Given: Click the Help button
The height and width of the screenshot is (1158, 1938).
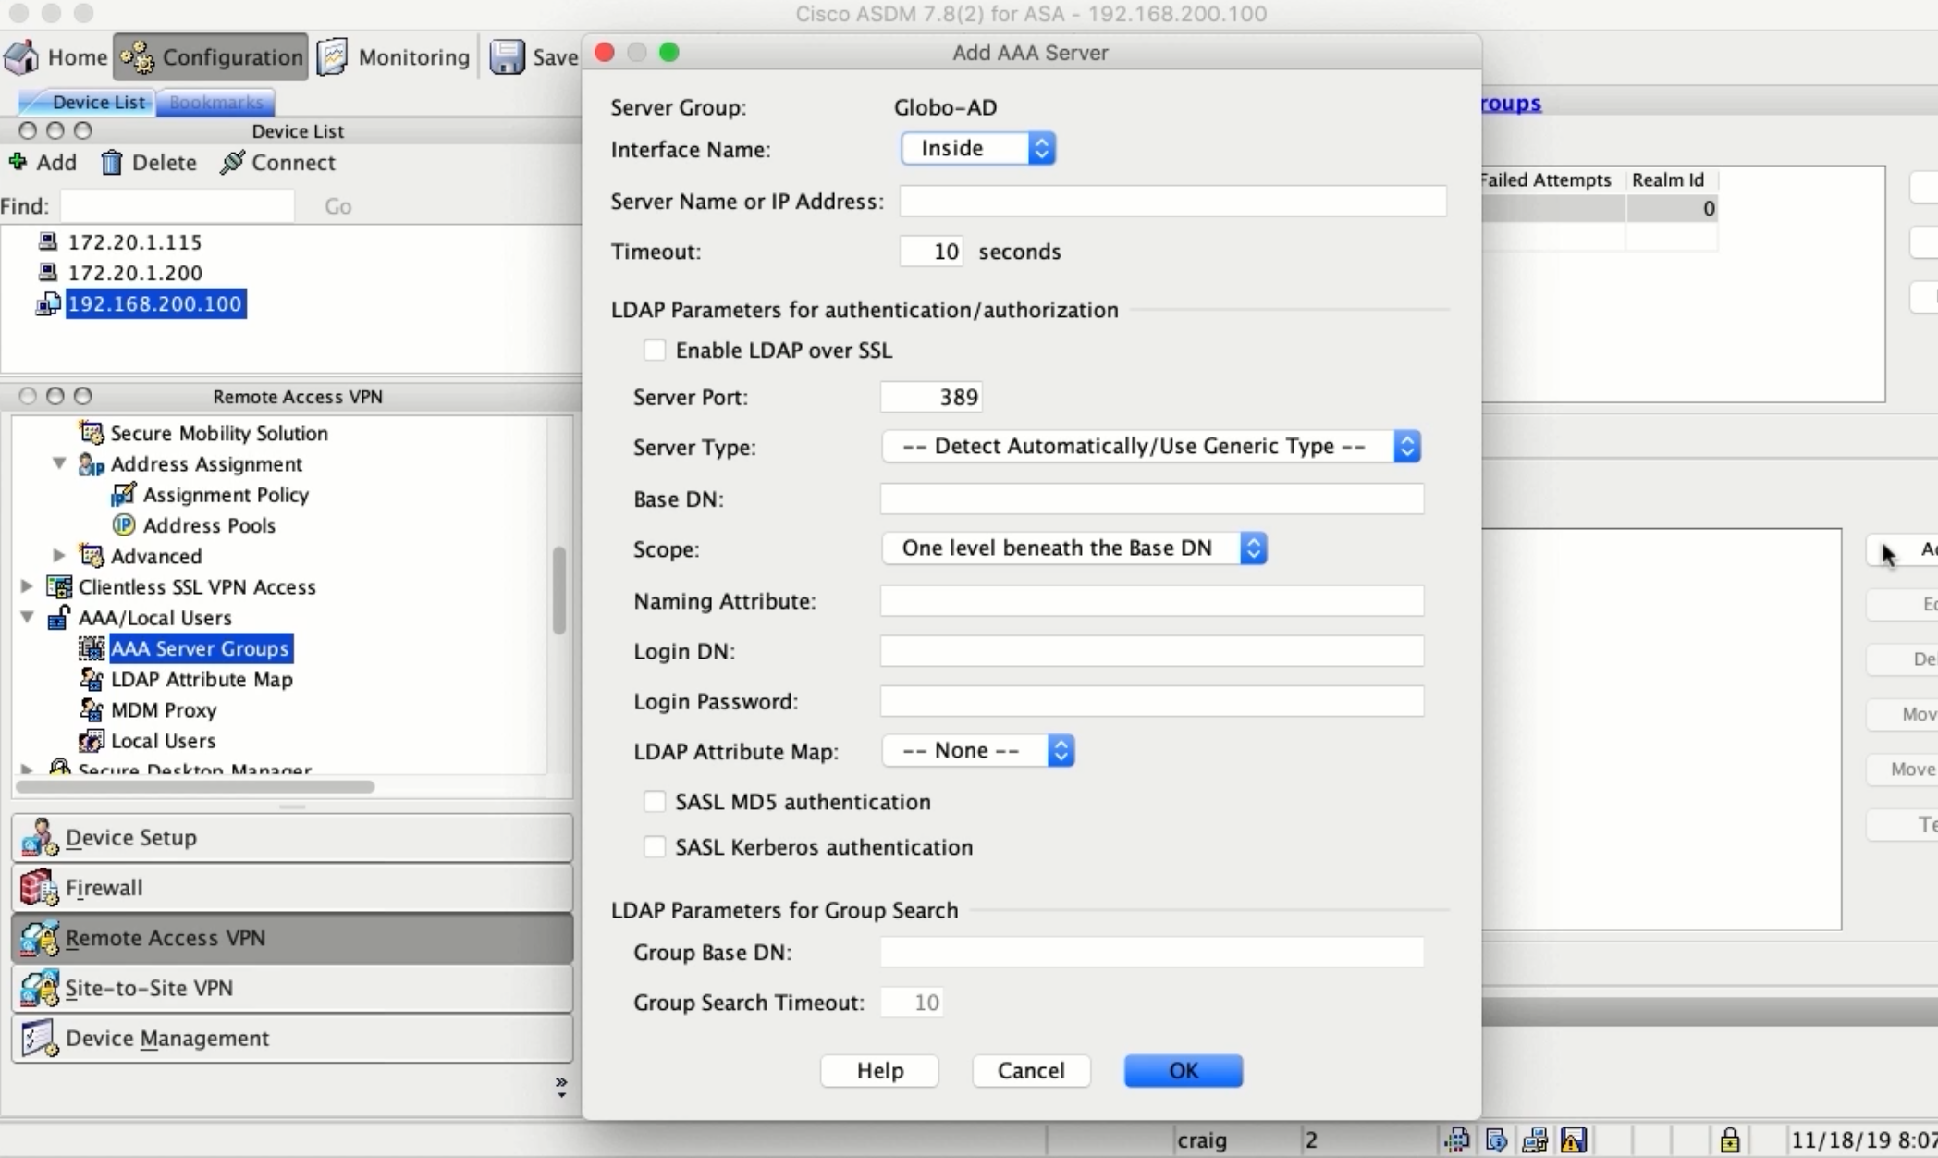Looking at the screenshot, I should click(879, 1071).
